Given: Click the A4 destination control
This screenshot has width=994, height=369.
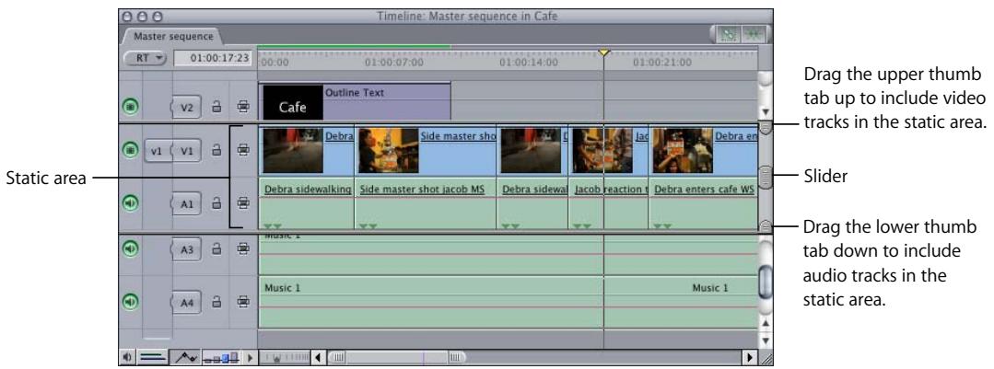Looking at the screenshot, I should [x=186, y=303].
